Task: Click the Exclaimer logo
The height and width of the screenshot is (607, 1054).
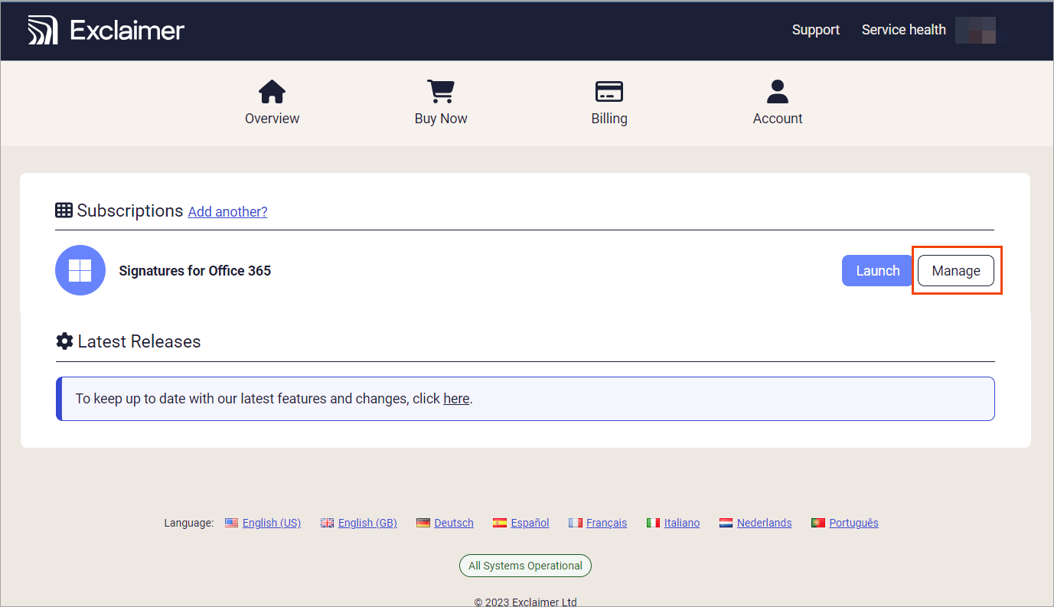Action: (x=106, y=29)
